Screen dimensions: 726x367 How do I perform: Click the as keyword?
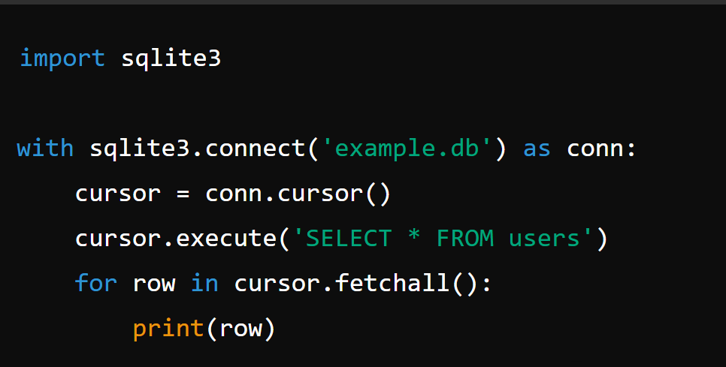pyautogui.click(x=537, y=149)
